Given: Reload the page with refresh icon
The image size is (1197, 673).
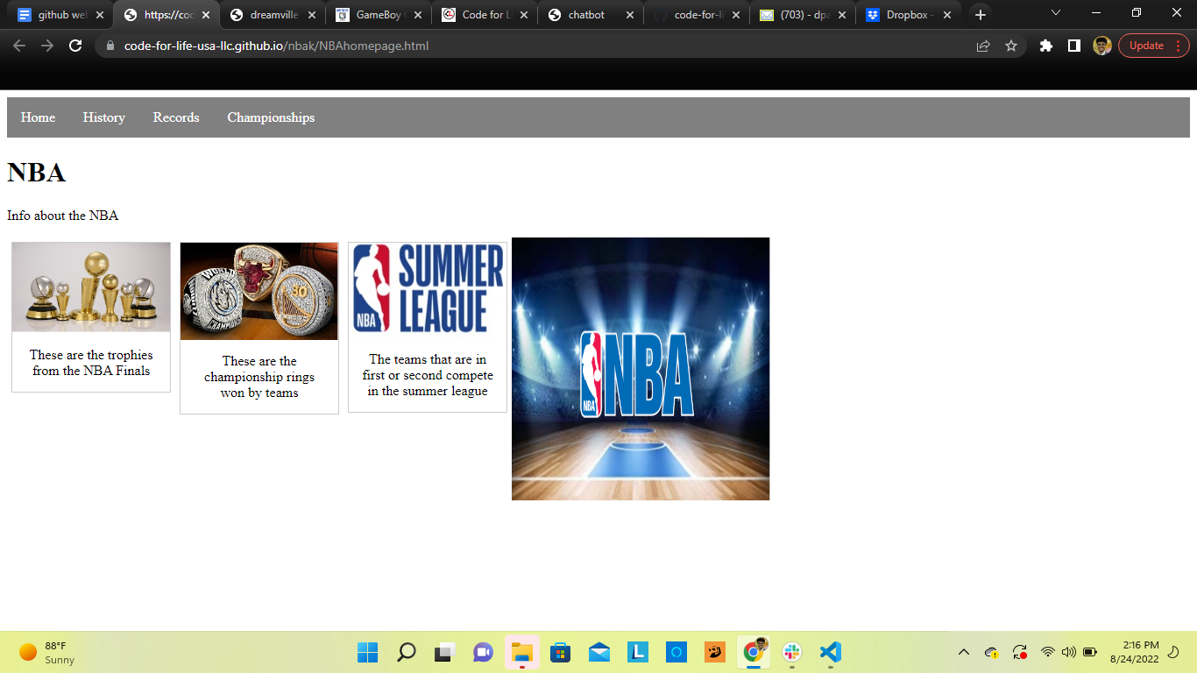Looking at the screenshot, I should coord(75,46).
